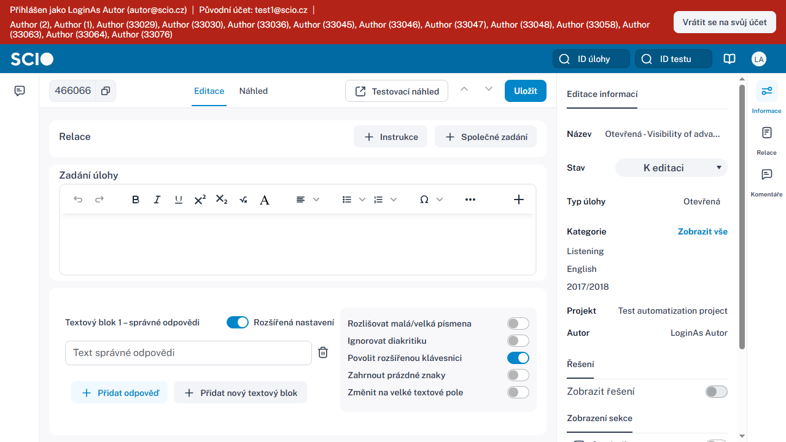Apply italic formatting in editor
Viewport: 786px width, 442px height.
(157, 200)
